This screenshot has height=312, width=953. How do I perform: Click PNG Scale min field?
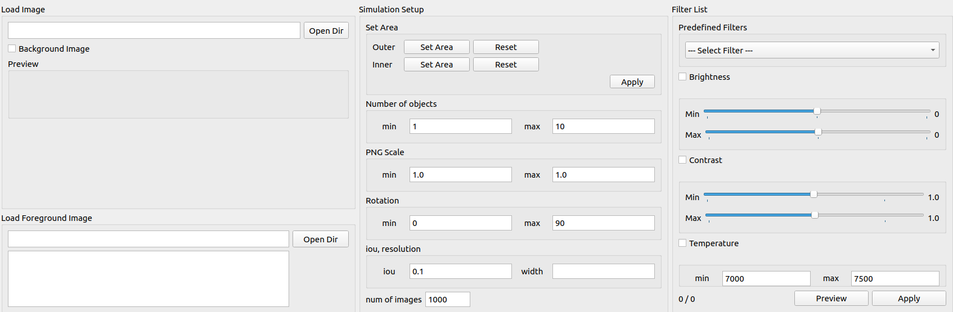tap(461, 174)
